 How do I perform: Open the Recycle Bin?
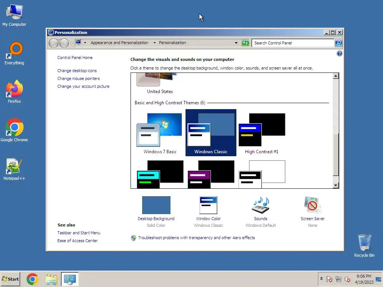364,246
